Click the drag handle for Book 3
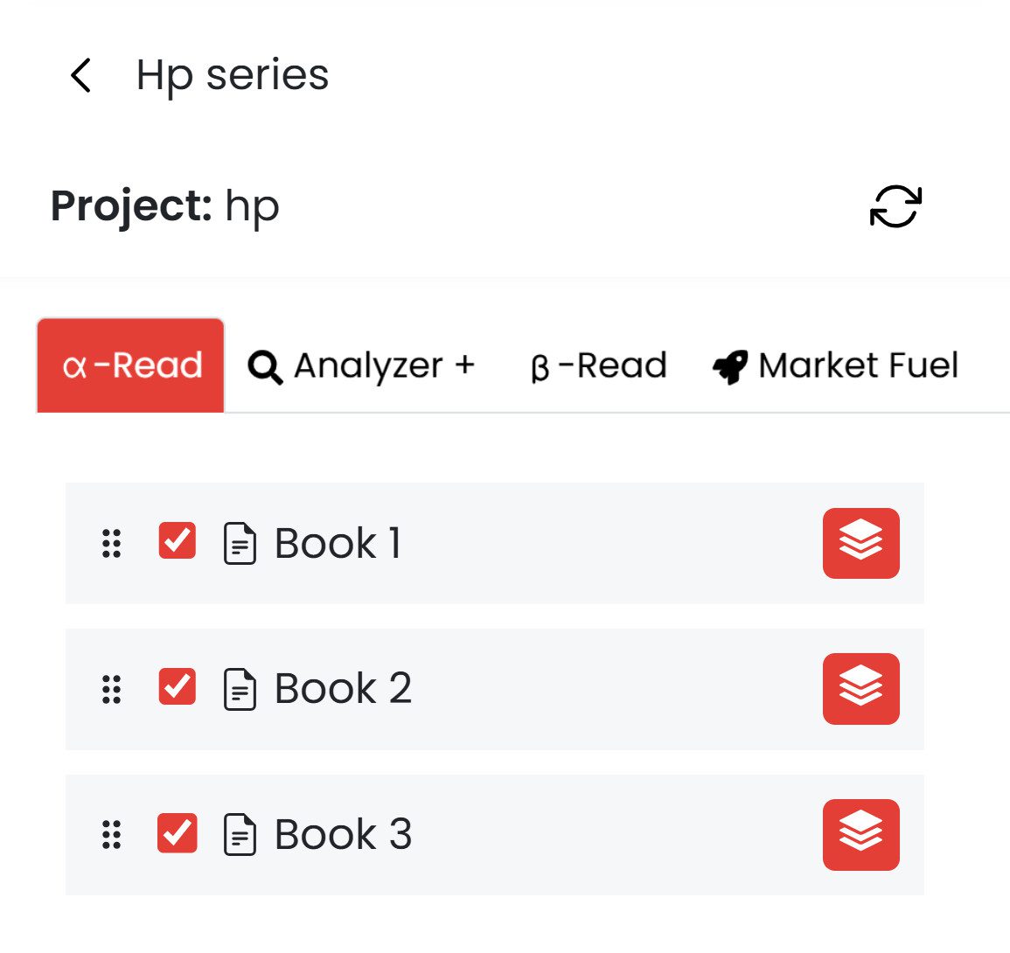The image size is (1010, 953). (x=111, y=835)
